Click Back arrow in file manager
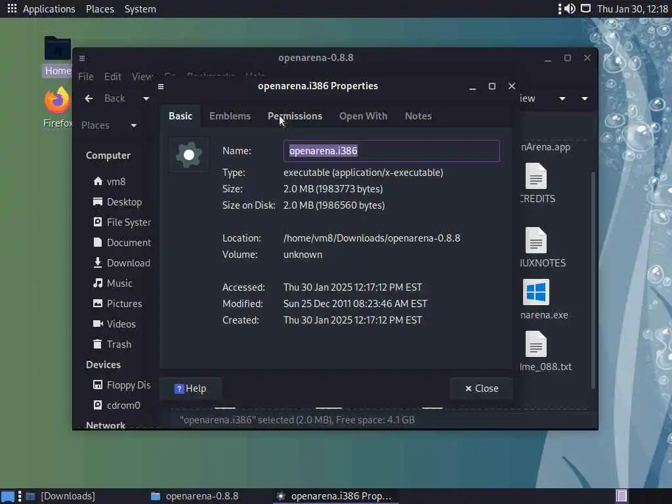 [x=89, y=98]
